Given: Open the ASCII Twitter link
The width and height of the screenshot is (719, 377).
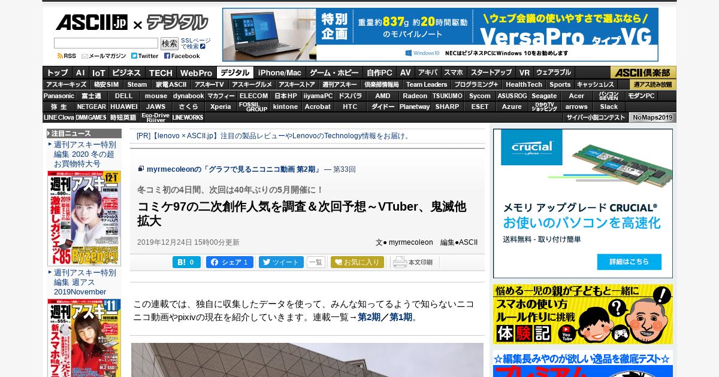Looking at the screenshot, I should point(145,56).
